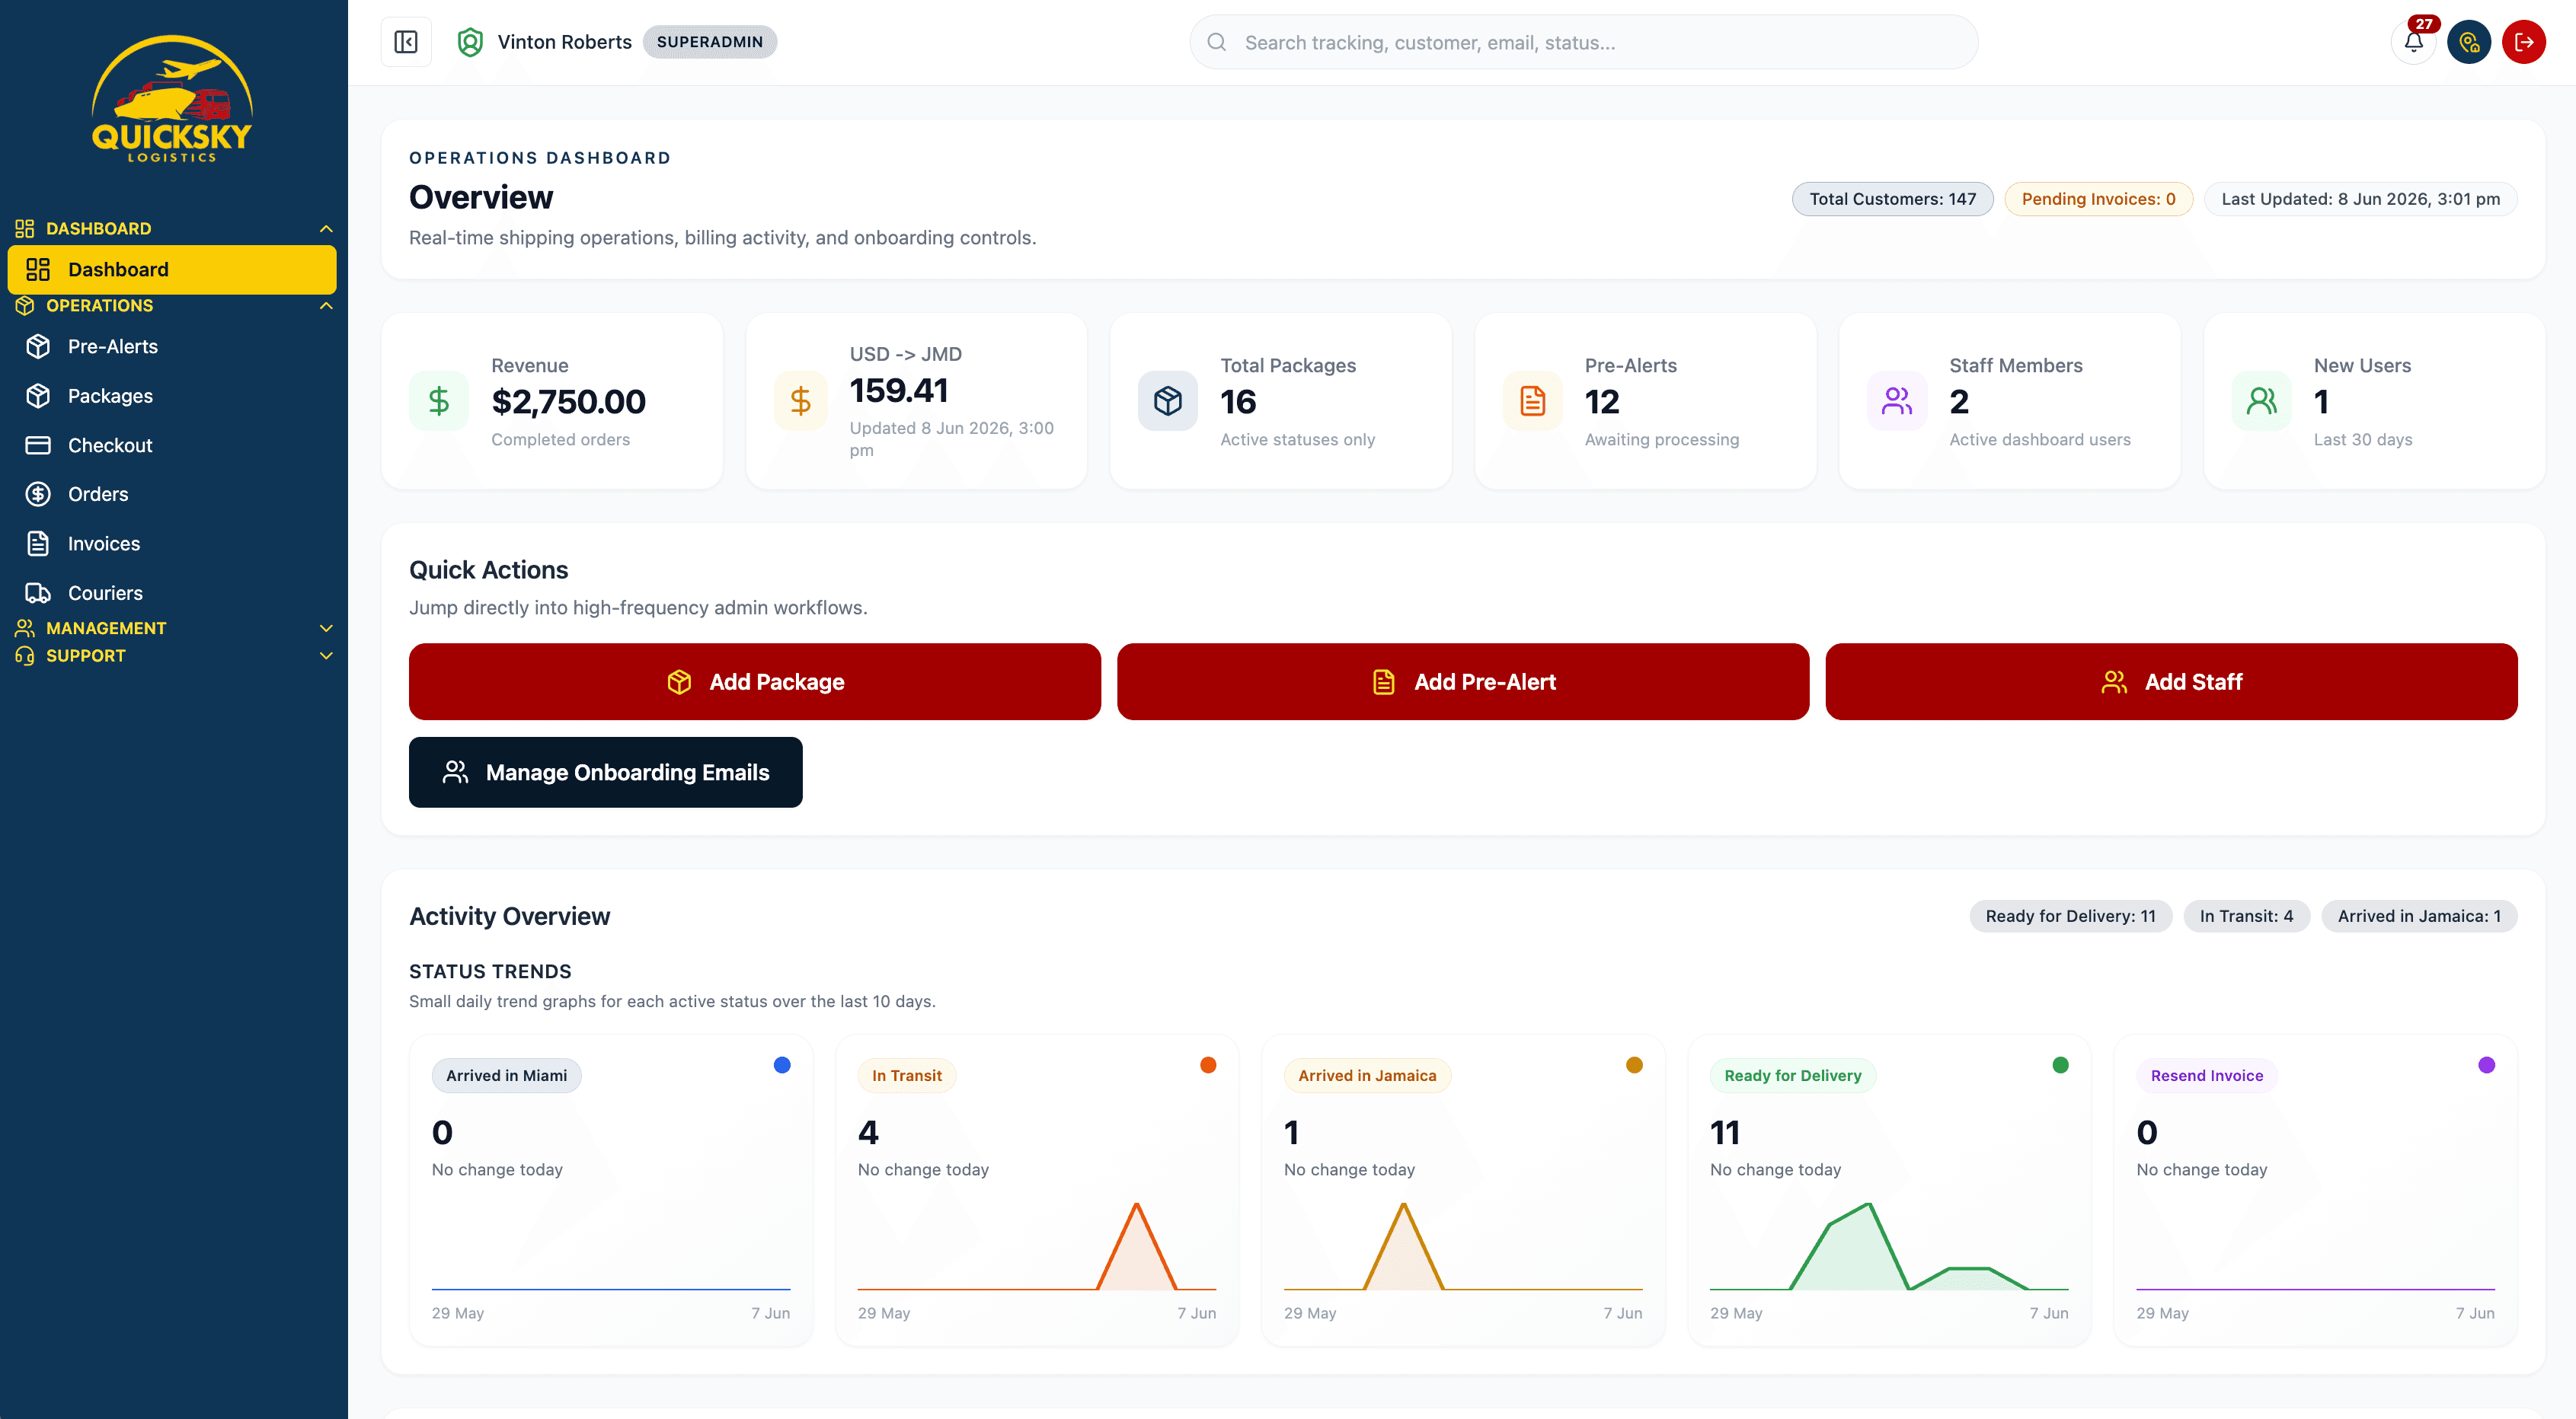The width and height of the screenshot is (2576, 1419).
Task: Click the green dot on Ready for Delivery card
Action: (x=2060, y=1065)
